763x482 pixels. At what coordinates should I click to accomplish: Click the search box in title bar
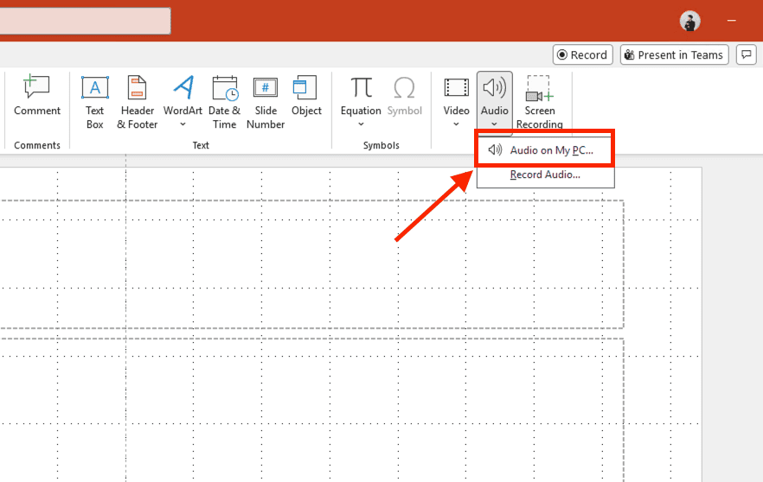tap(85, 21)
